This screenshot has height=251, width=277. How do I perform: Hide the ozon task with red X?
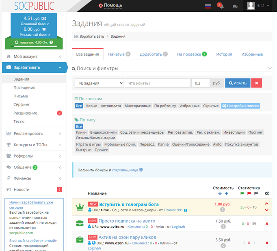click(x=267, y=243)
